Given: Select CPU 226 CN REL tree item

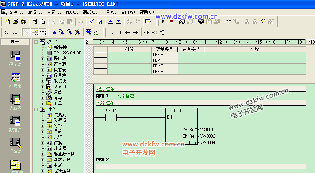Looking at the screenshot, I should (x=68, y=53).
